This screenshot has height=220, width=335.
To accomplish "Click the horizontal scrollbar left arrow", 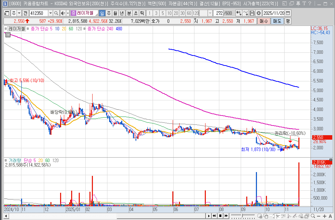I will pos(6,216).
